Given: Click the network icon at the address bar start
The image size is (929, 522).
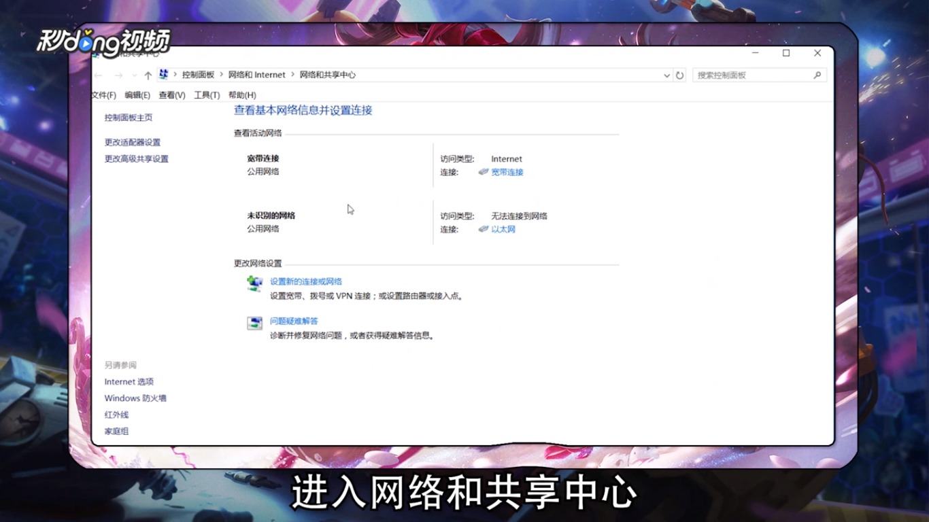Looking at the screenshot, I should click(x=163, y=75).
